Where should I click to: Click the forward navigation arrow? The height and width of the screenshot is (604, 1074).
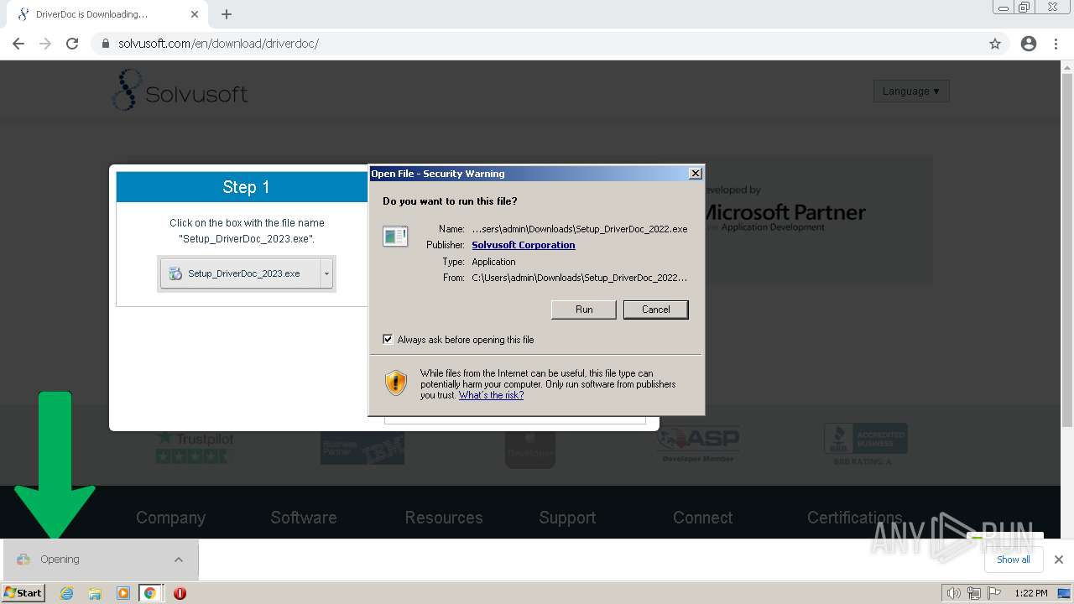[x=45, y=44]
